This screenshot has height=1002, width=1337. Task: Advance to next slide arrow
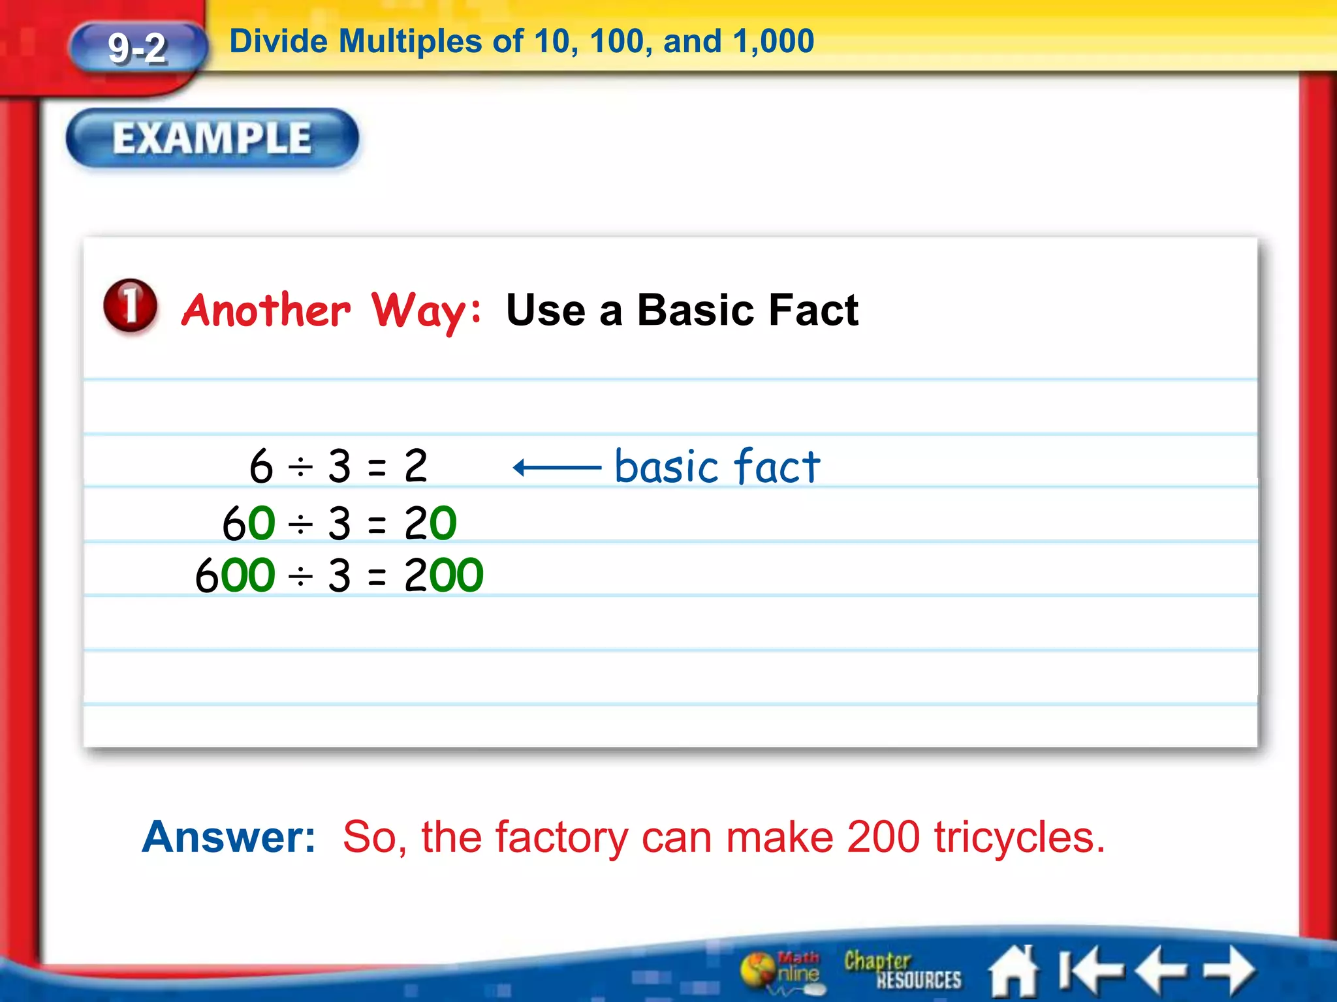click(1230, 971)
